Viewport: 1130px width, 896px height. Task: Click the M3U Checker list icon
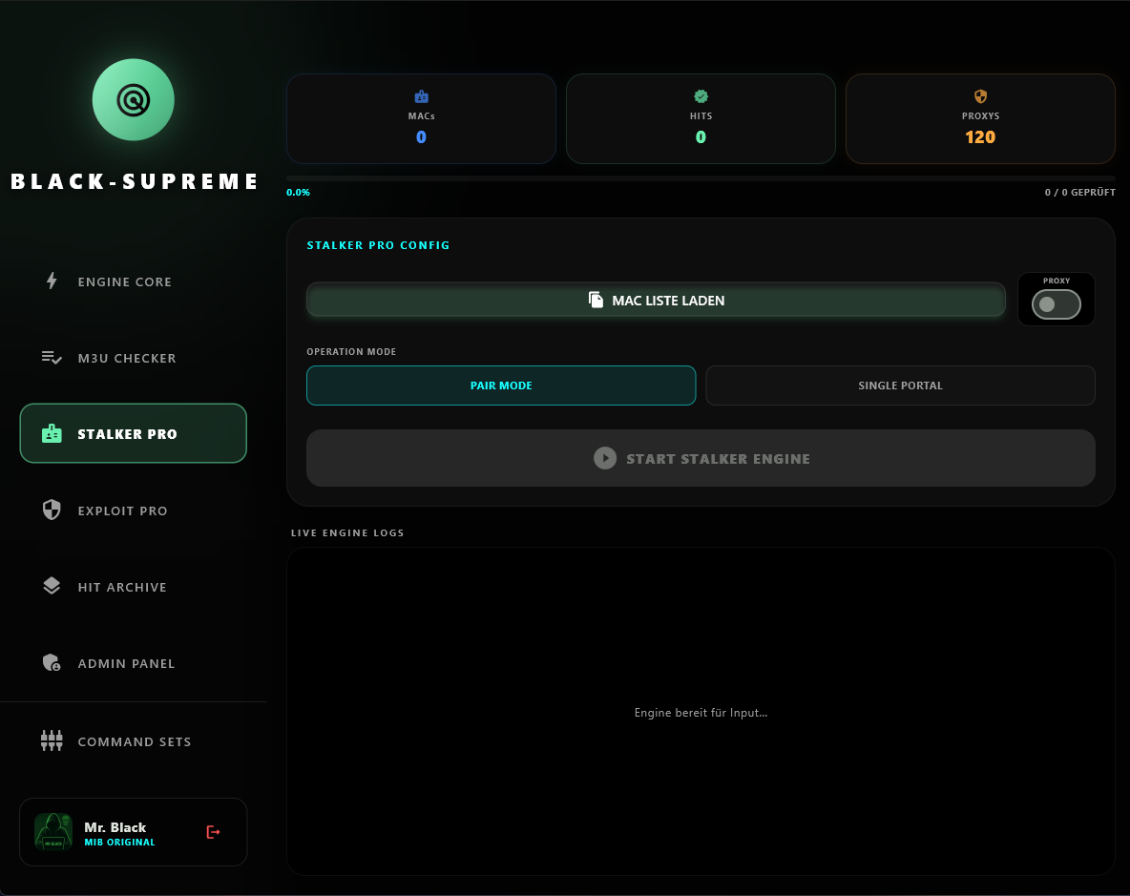click(52, 357)
